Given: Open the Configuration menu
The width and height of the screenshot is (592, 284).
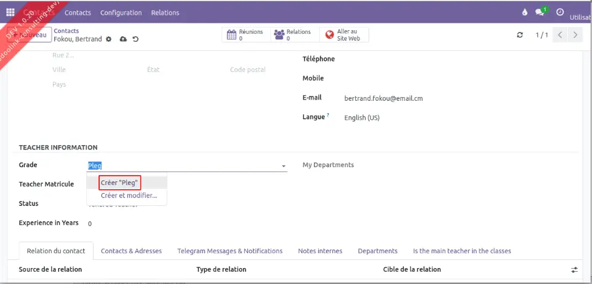Looking at the screenshot, I should point(121,12).
